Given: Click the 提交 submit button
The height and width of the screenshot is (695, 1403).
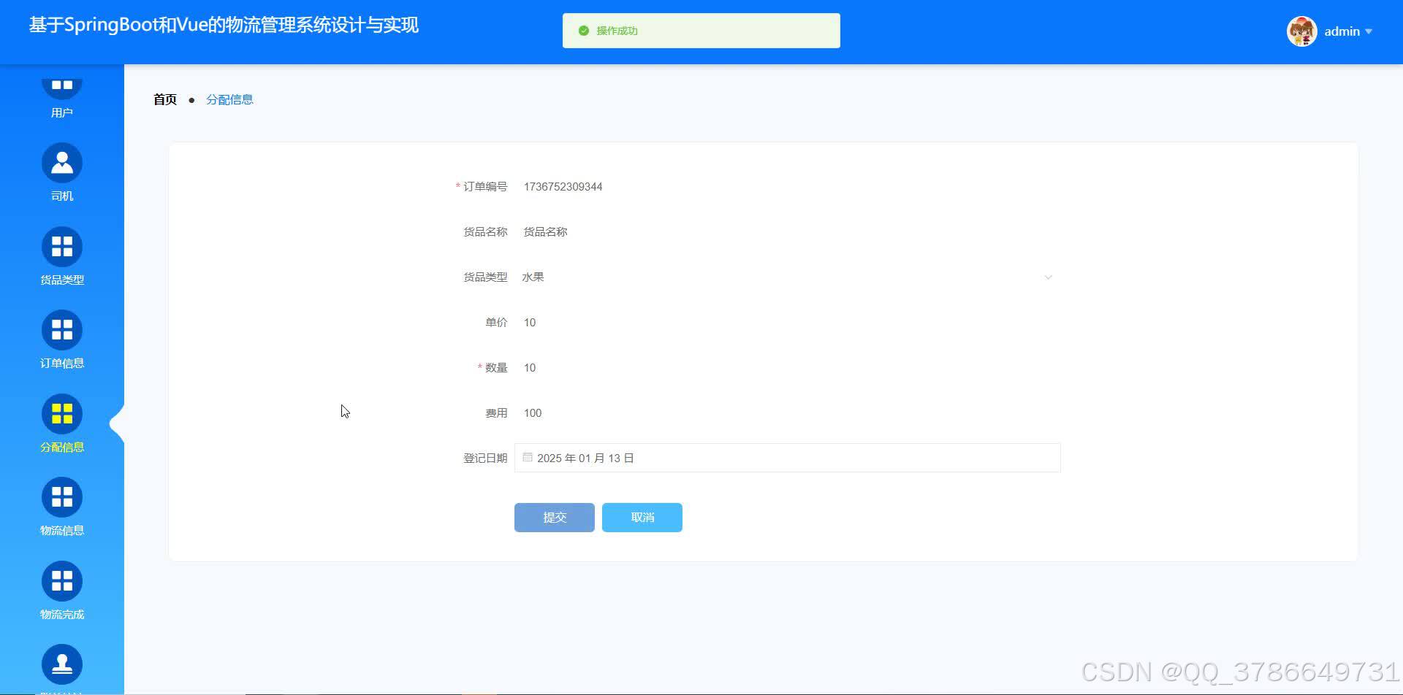Looking at the screenshot, I should [x=555, y=518].
